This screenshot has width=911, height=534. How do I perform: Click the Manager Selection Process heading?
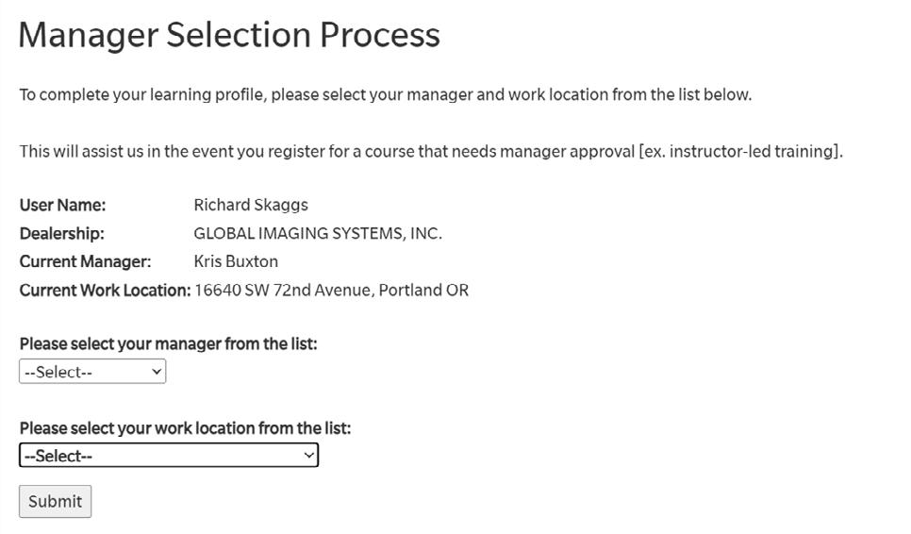click(x=229, y=35)
